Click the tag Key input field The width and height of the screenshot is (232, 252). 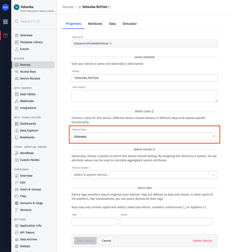pyautogui.click(x=95, y=222)
